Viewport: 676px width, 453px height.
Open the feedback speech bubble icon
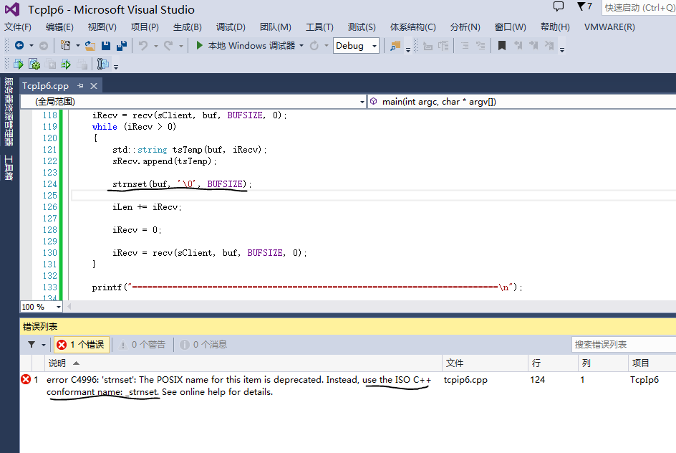pos(559,6)
